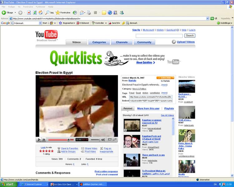
Task: Open the History clock icon in toolbar
Action: (75, 13)
